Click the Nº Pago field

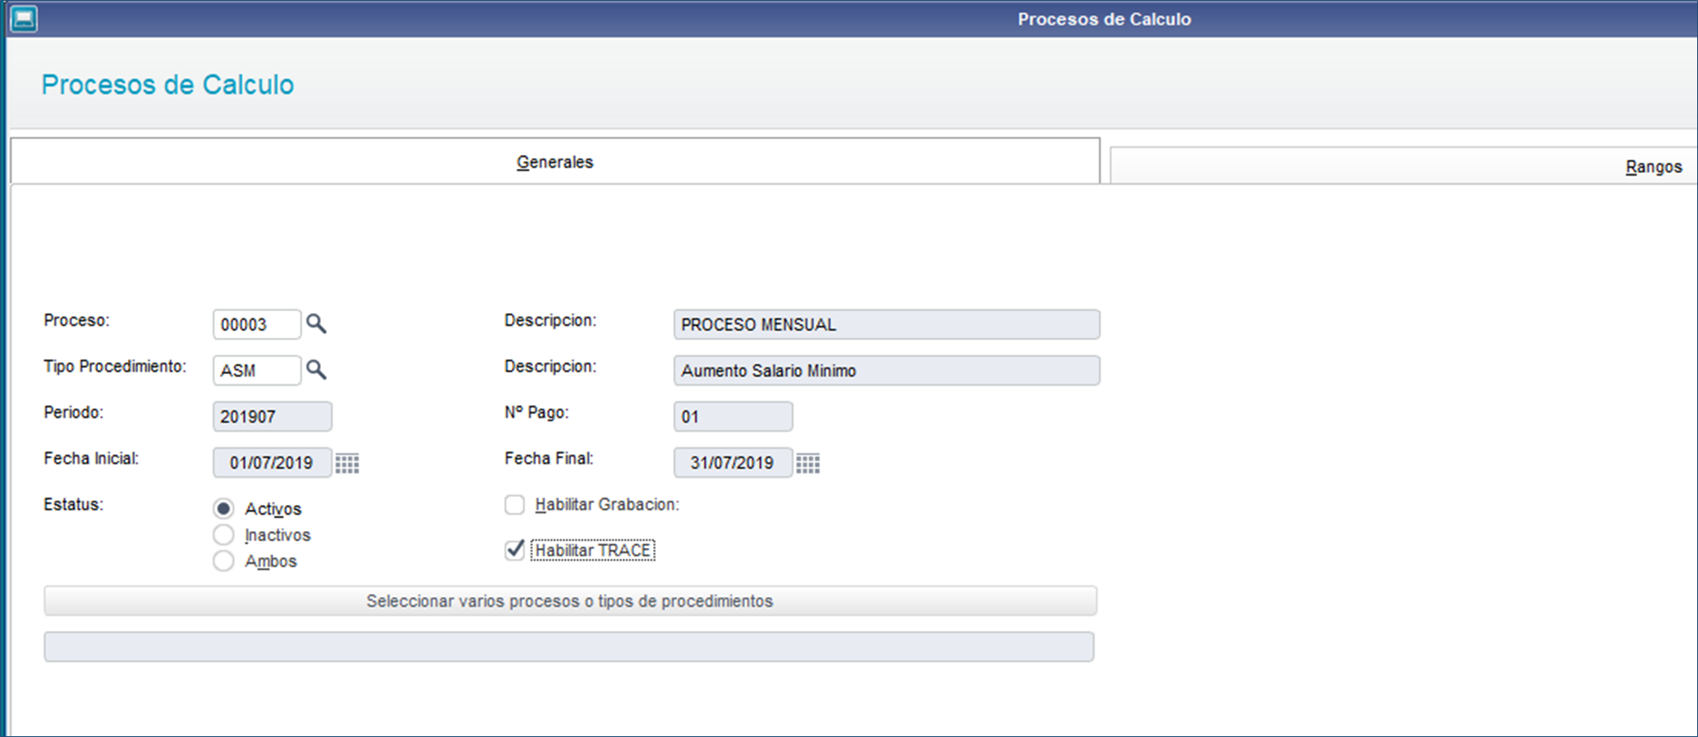(732, 416)
